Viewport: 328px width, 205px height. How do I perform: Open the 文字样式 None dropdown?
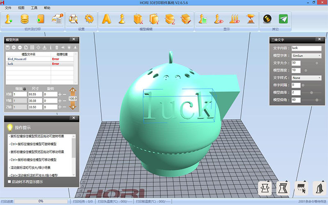(306, 78)
